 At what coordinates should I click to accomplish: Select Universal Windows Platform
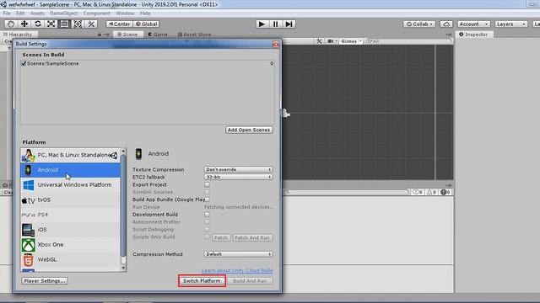pos(71,185)
